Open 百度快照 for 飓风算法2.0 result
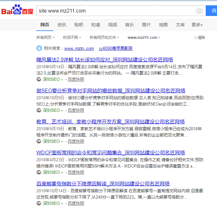The height and width of the screenshot is (212, 217). click(x=76, y=79)
